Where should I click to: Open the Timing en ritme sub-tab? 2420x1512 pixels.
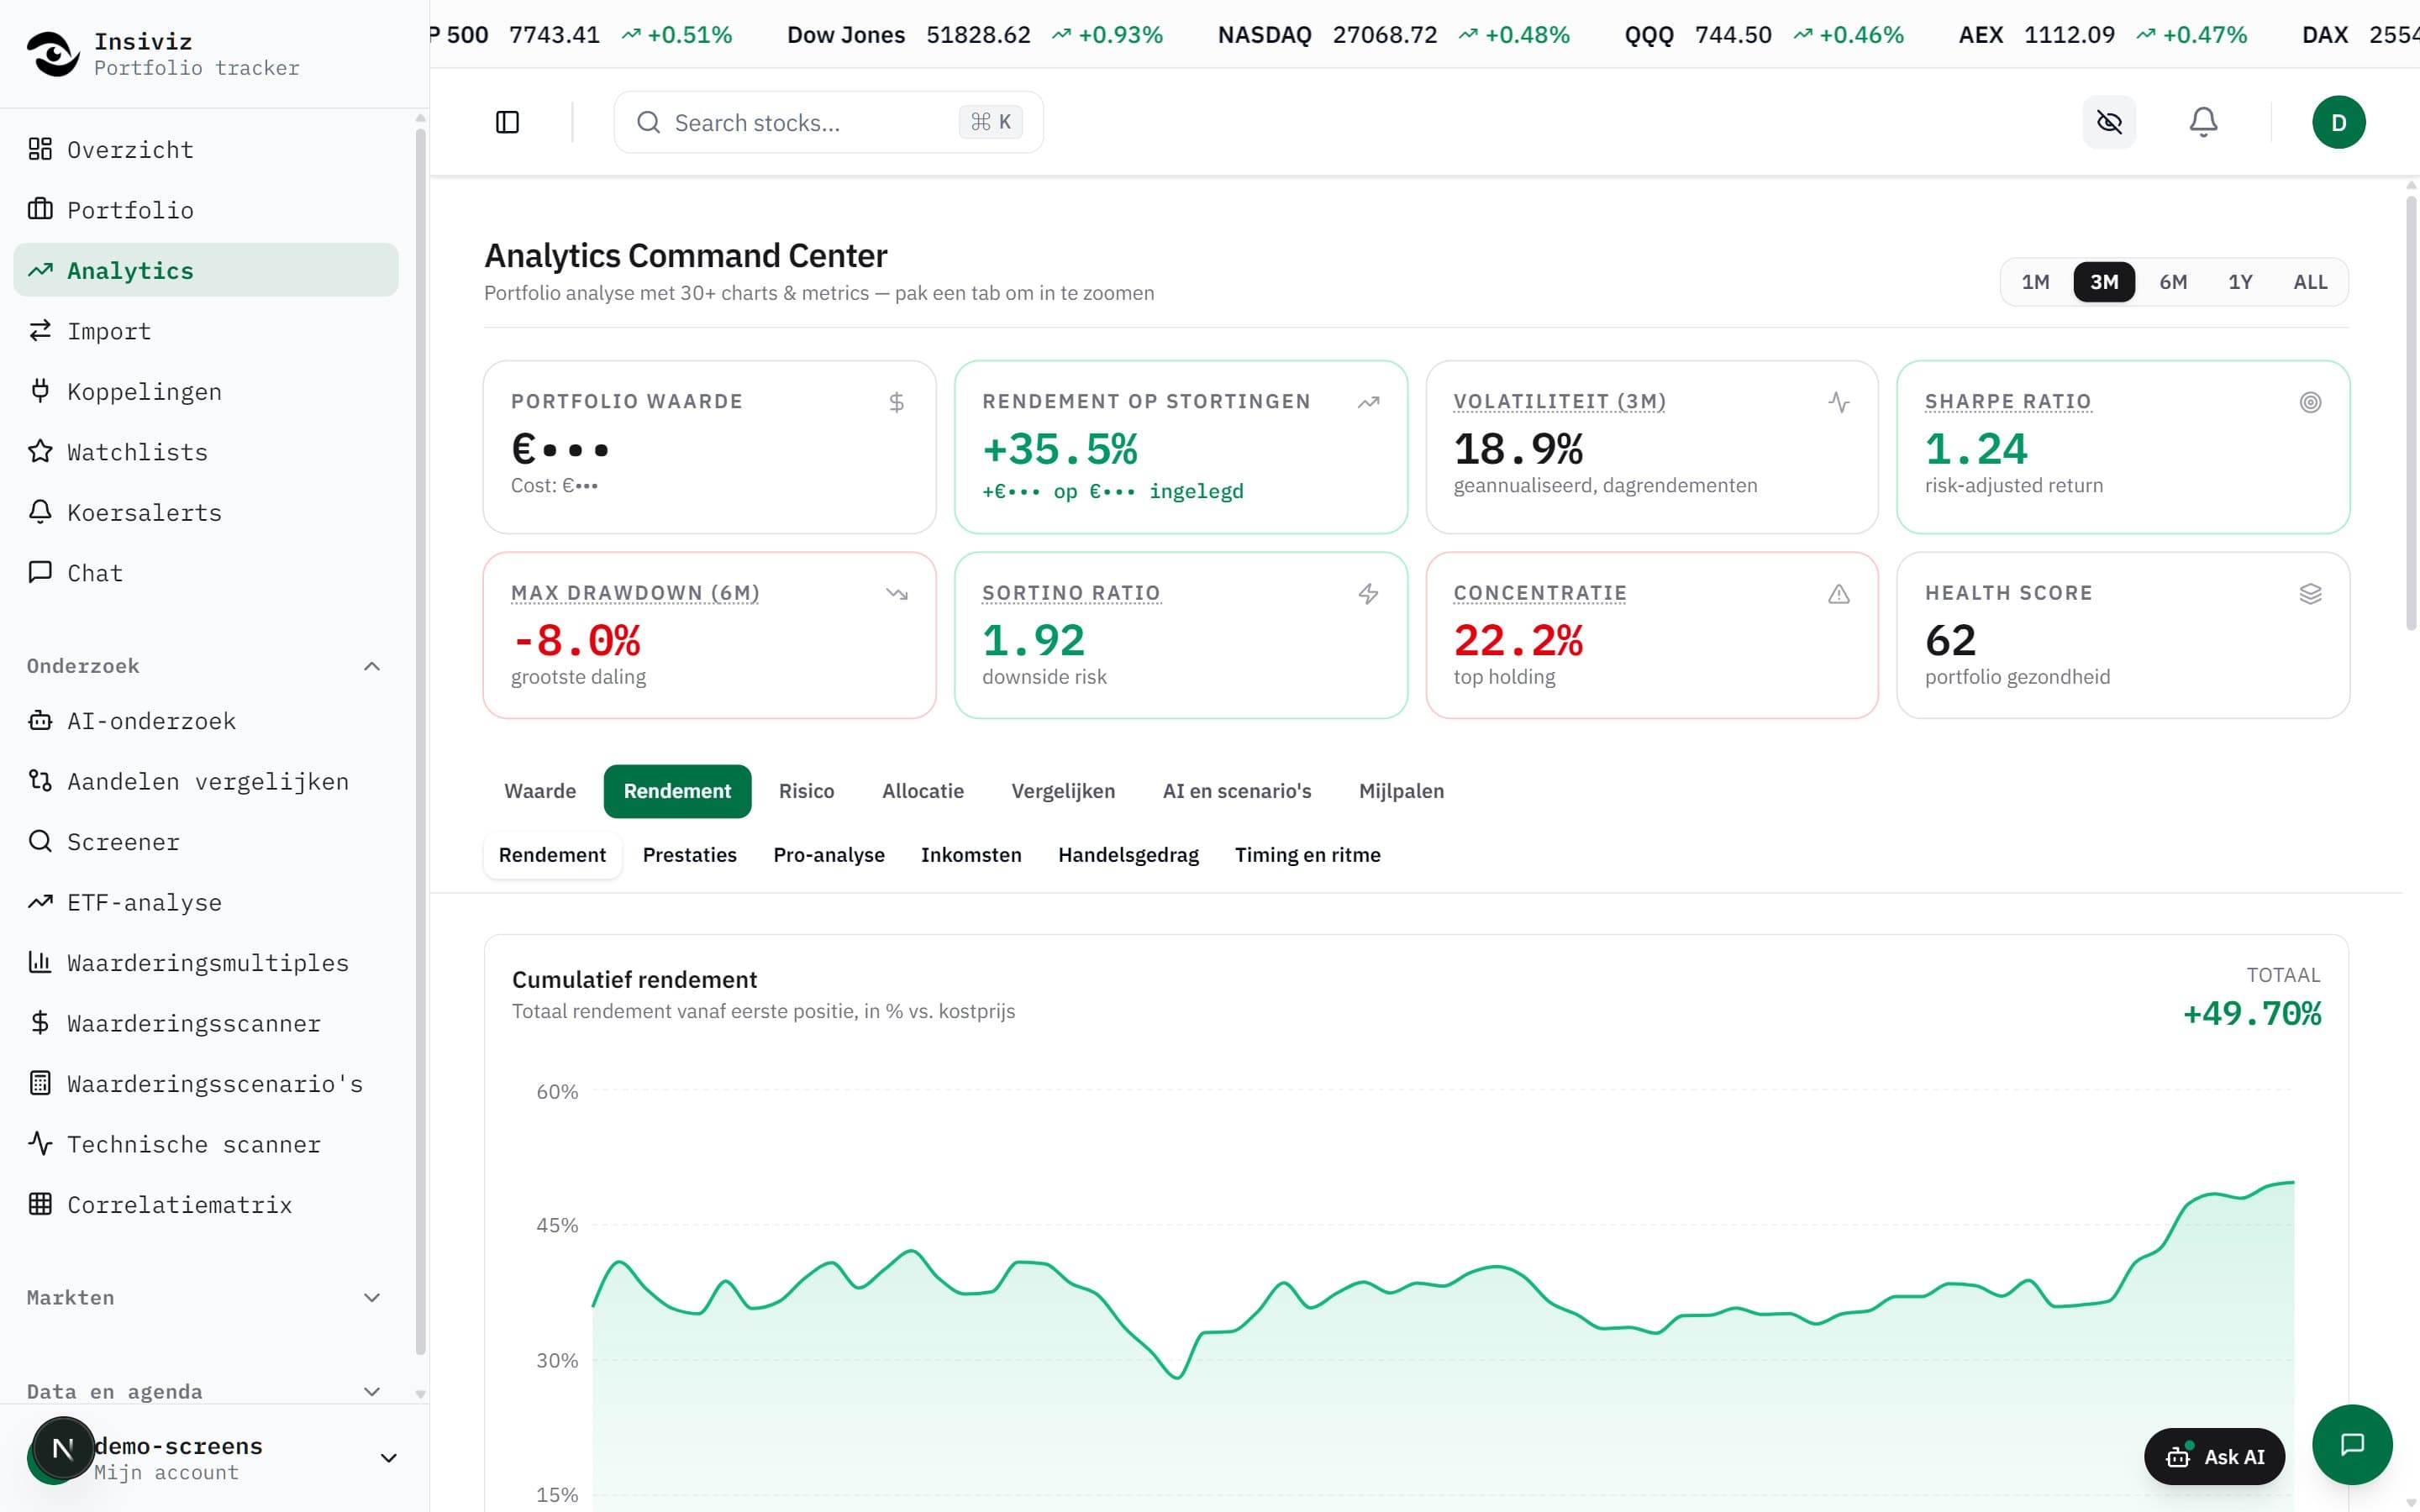coord(1307,855)
